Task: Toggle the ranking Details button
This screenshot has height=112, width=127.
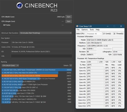Action: pyautogui.click(x=71, y=65)
